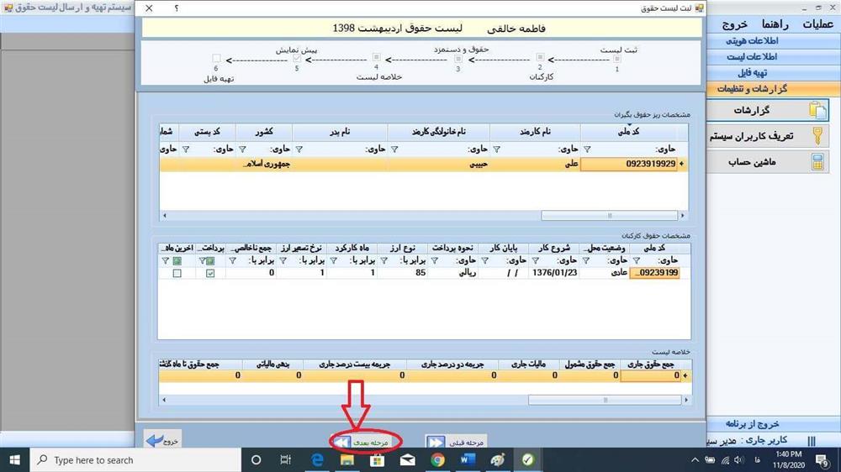Click the Windows taskbar search box
The image size is (841, 472).
click(x=135, y=459)
